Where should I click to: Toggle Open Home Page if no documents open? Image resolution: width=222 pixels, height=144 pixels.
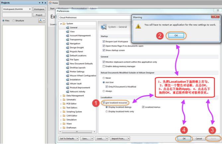(104, 46)
